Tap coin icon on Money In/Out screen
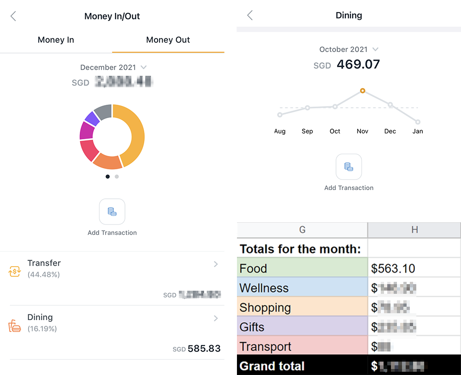The height and width of the screenshot is (375, 461). 112,212
